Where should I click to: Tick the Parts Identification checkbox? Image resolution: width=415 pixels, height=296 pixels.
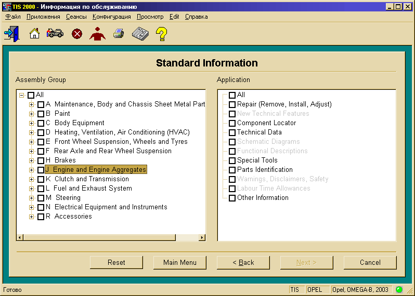(232, 170)
